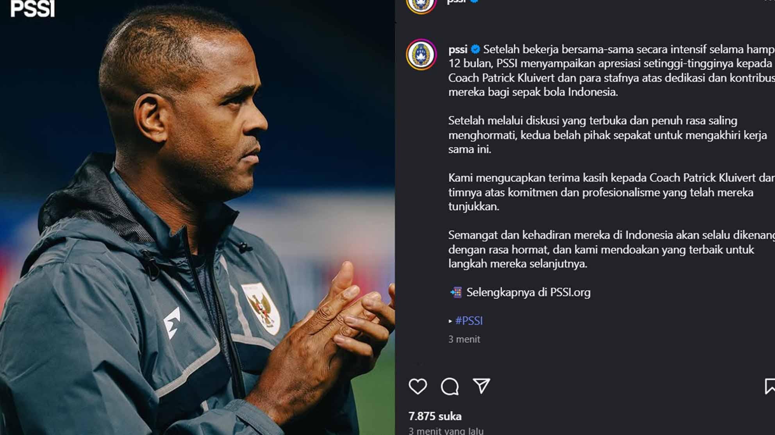Click the Selengkapnya di PSSI.org text

click(529, 292)
